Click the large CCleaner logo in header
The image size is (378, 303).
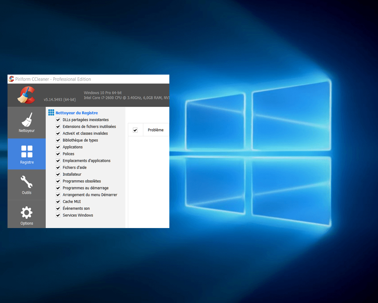(26, 95)
